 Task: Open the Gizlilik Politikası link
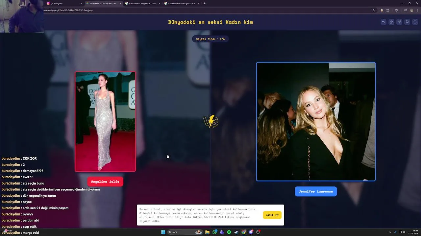(x=219, y=217)
